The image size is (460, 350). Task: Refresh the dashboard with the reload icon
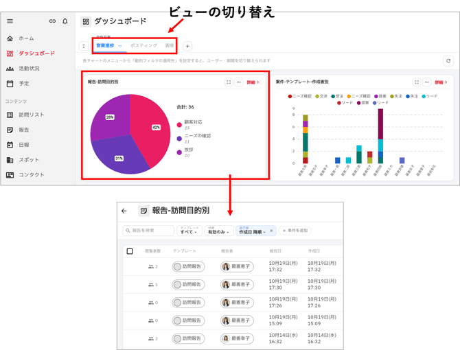448,61
